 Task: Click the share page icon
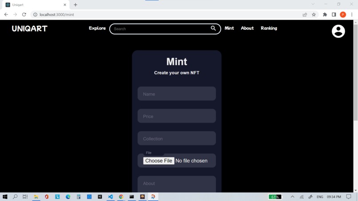click(x=305, y=15)
